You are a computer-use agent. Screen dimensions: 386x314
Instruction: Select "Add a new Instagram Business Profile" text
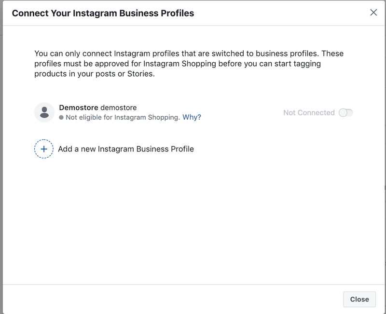coord(126,149)
